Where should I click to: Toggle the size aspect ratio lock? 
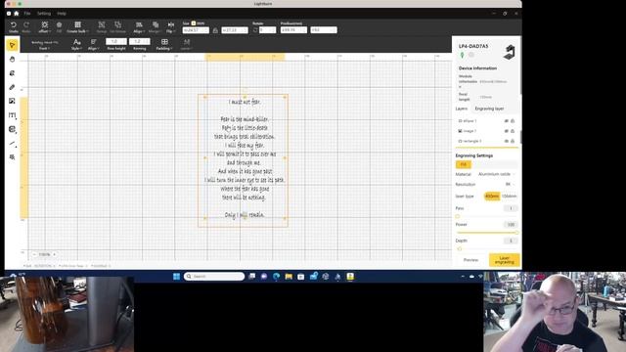click(215, 30)
